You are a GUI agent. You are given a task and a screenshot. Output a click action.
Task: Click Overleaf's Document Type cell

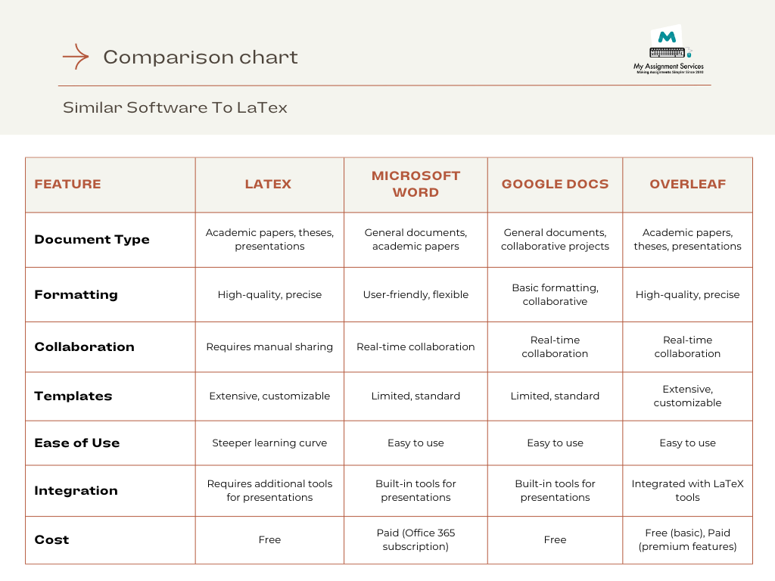[687, 240]
